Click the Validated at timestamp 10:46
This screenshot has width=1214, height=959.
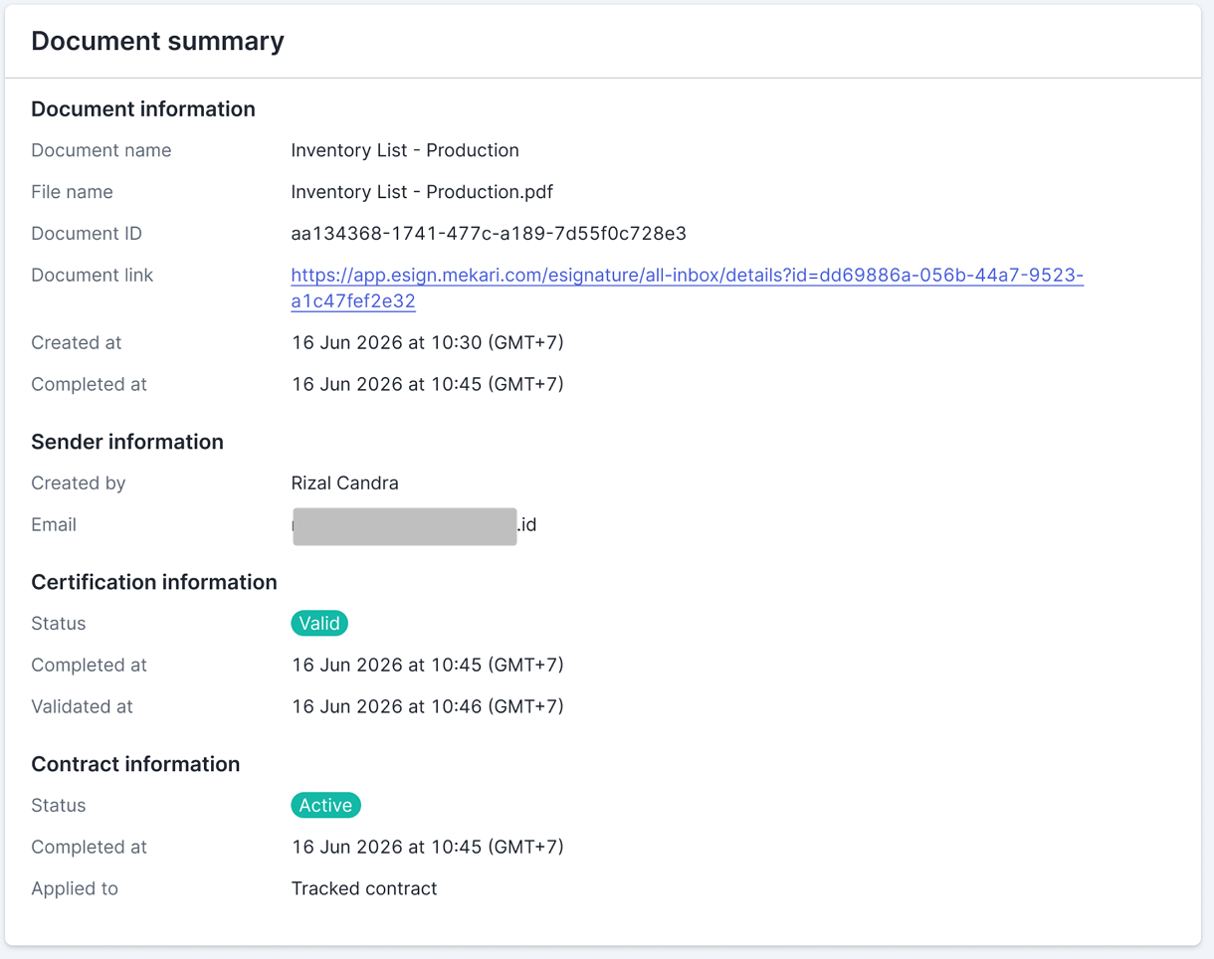click(428, 707)
